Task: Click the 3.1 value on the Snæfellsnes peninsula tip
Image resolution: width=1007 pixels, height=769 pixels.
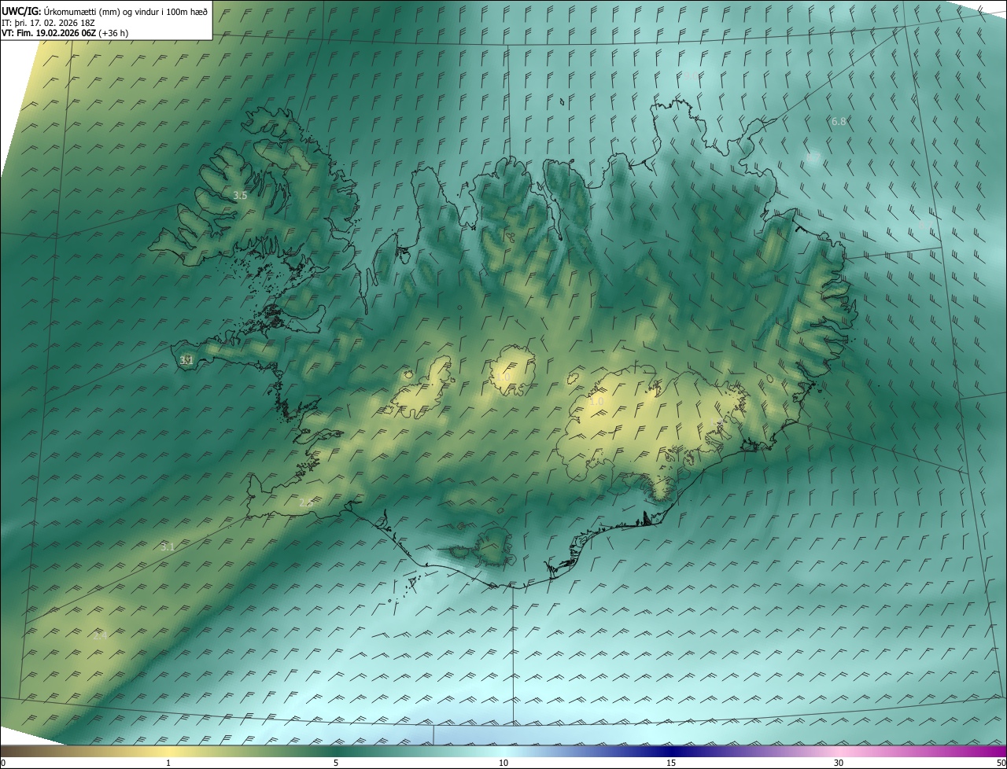Action: [x=186, y=360]
